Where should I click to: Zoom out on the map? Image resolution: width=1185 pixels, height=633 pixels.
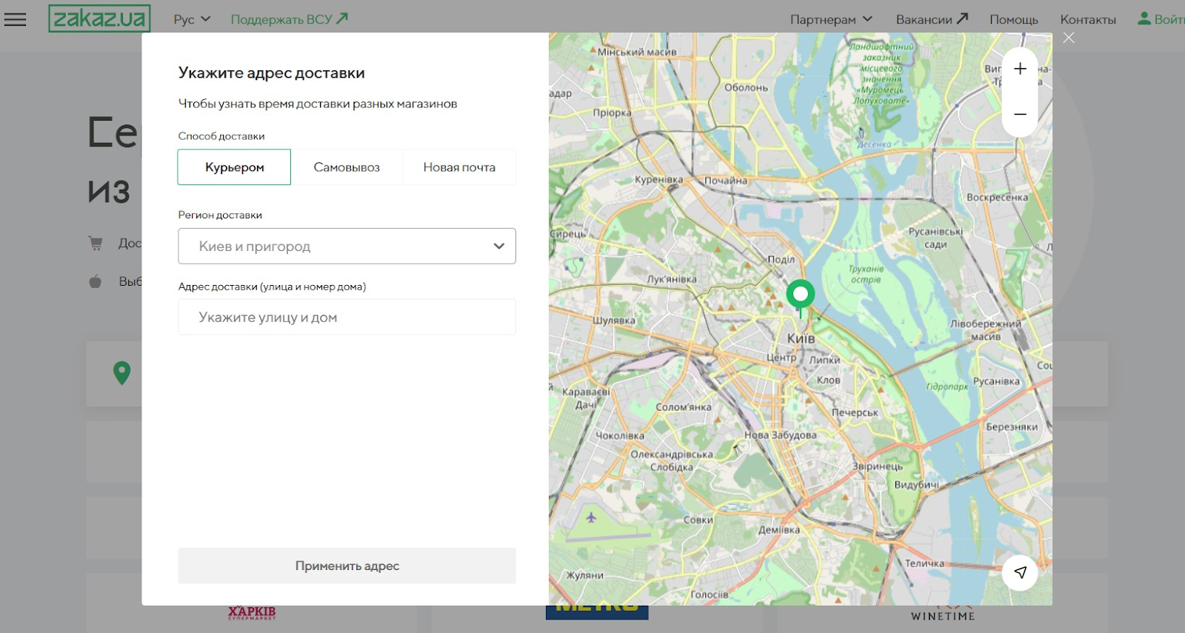1020,114
